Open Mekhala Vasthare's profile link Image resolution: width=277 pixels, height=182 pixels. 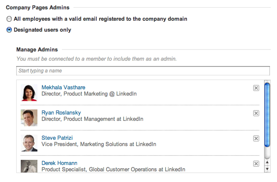tap(63, 87)
